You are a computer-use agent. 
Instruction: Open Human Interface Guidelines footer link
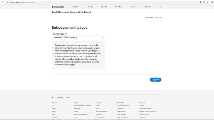click(x=82, y=106)
